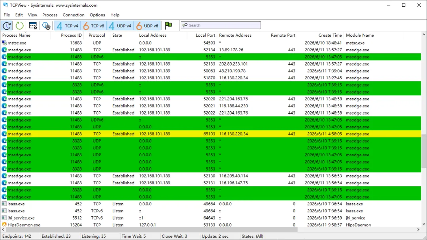
Task: Select remote address 48.210.190.78
Action: [232, 71]
